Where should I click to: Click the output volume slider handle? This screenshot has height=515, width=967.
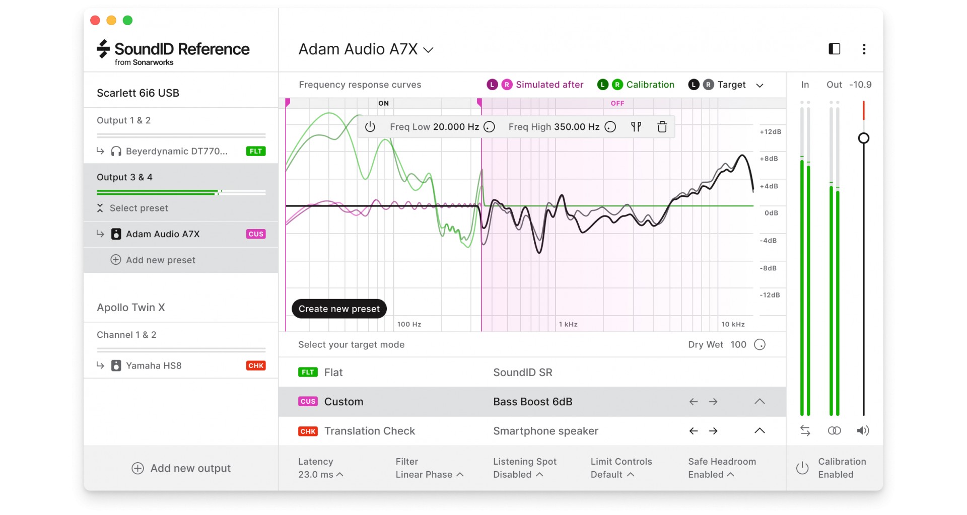(863, 138)
